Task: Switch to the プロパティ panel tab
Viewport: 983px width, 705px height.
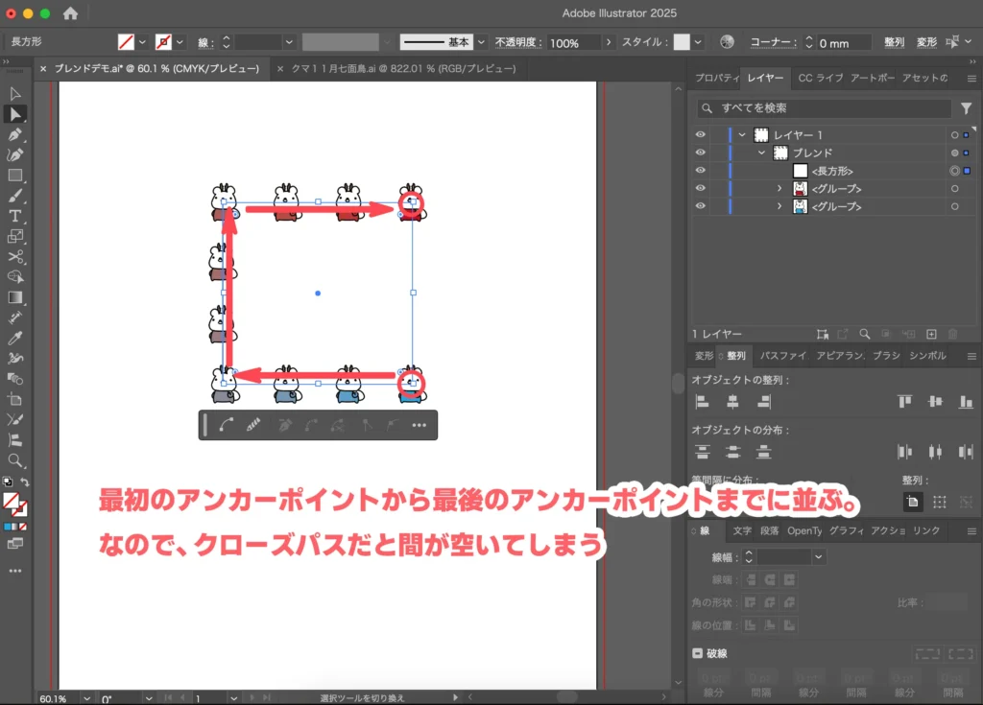Action: 715,78
